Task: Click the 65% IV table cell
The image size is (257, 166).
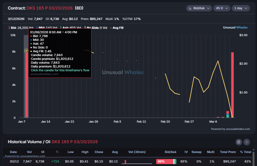Action: pos(184,161)
